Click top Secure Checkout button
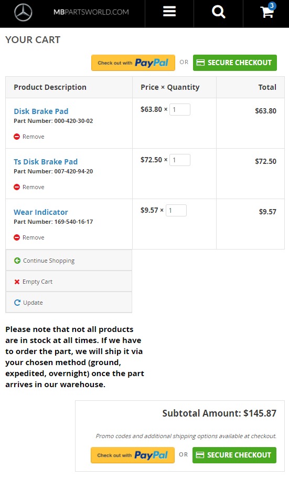 [x=235, y=63]
